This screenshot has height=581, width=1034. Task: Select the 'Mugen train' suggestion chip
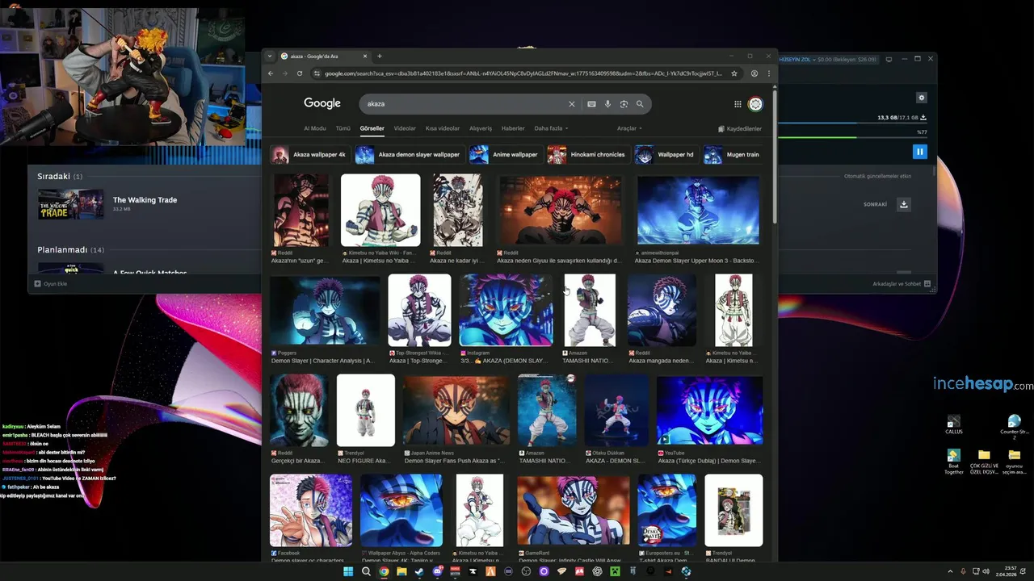click(x=733, y=155)
